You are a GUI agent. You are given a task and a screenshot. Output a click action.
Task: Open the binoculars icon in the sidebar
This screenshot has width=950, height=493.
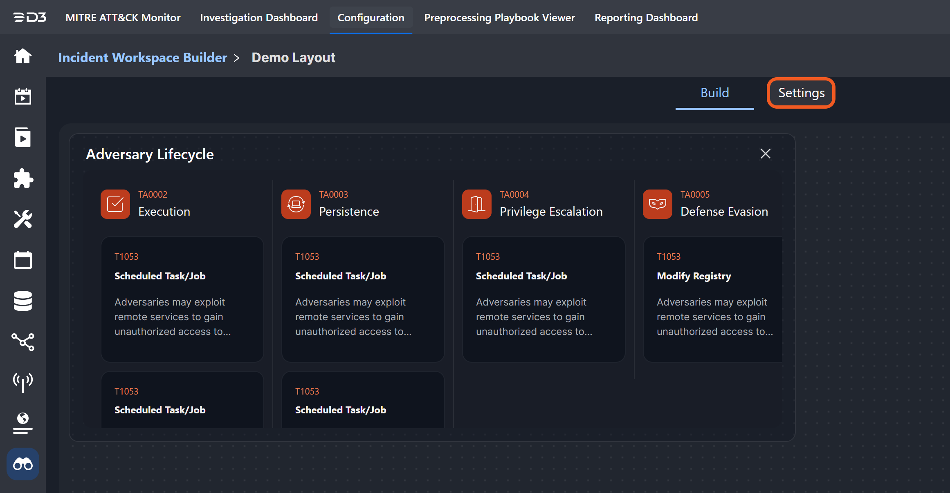pyautogui.click(x=23, y=464)
